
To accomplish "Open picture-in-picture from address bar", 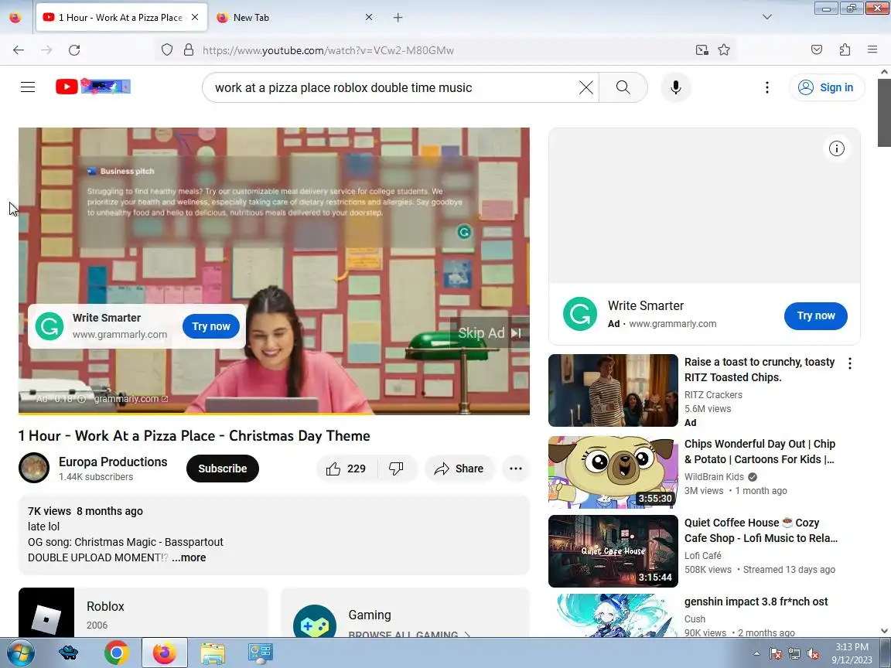I will point(702,50).
